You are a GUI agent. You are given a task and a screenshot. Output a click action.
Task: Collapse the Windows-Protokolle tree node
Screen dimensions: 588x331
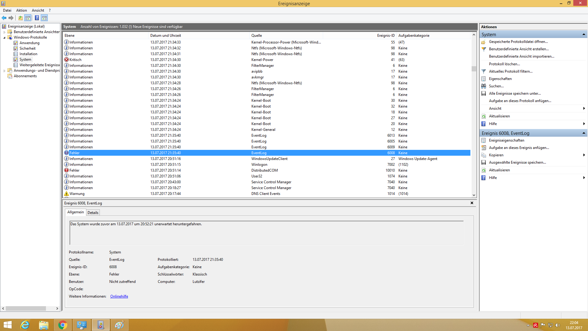click(4, 38)
